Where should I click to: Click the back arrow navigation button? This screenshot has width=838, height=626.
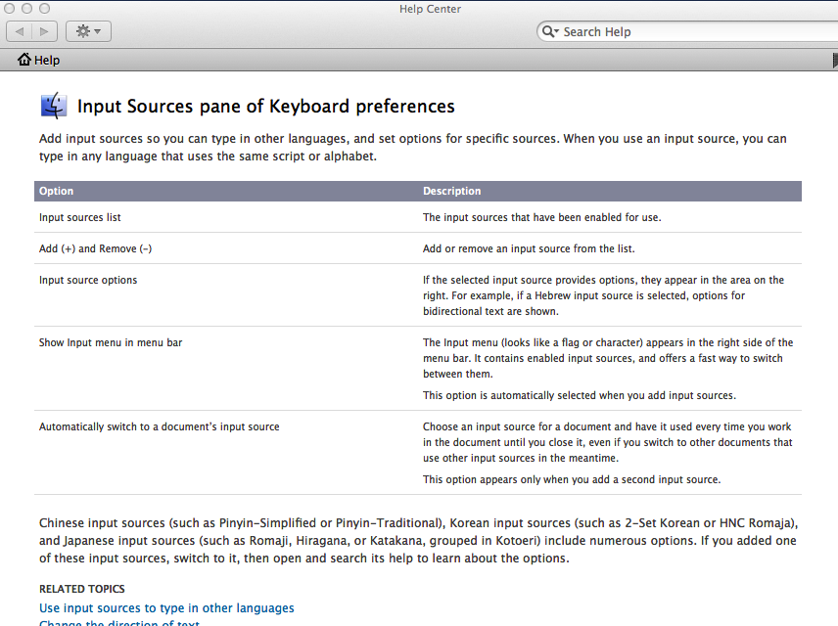(20, 31)
